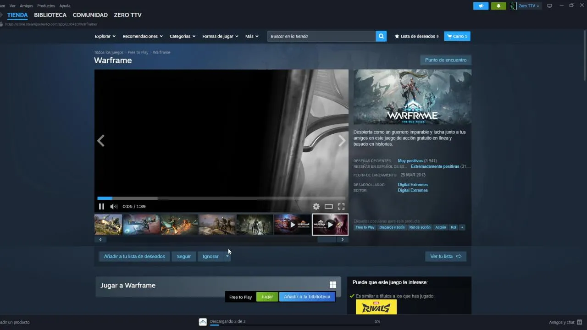The height and width of the screenshot is (330, 587).
Task: Click the Ver tu lista button
Action: (446, 256)
